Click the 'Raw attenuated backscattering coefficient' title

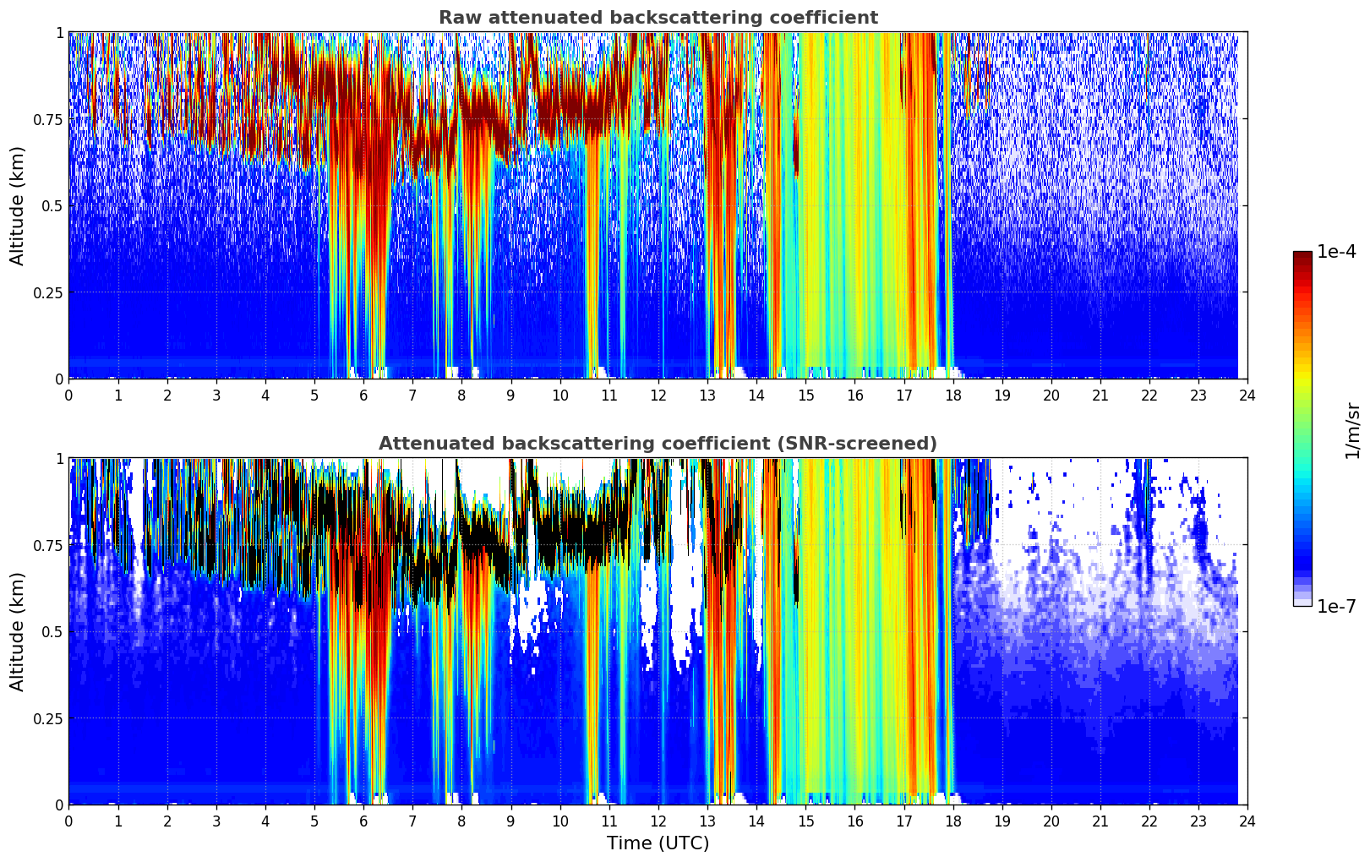658,18
